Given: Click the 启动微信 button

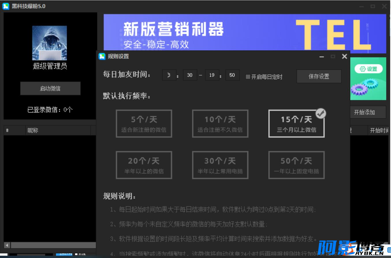Looking at the screenshot, I should click(x=50, y=88).
